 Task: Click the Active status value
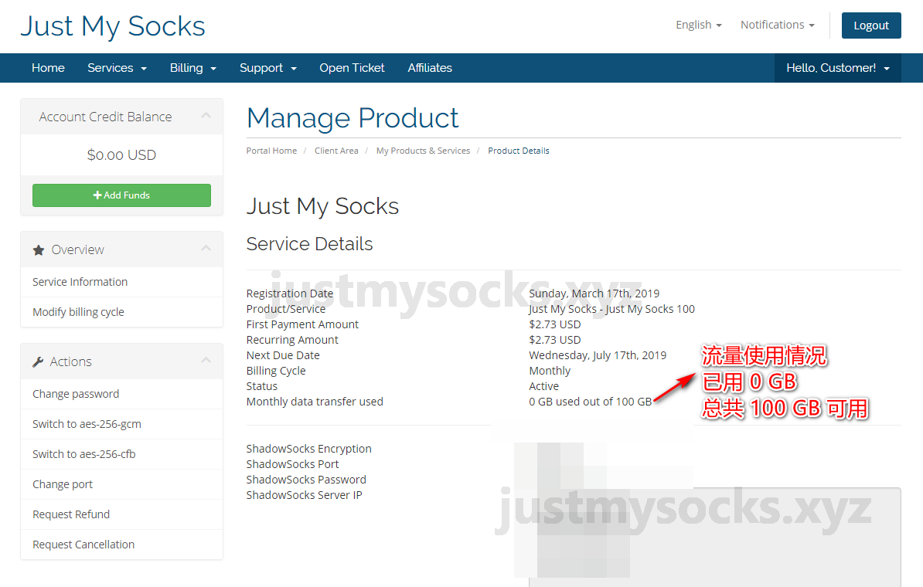(544, 386)
